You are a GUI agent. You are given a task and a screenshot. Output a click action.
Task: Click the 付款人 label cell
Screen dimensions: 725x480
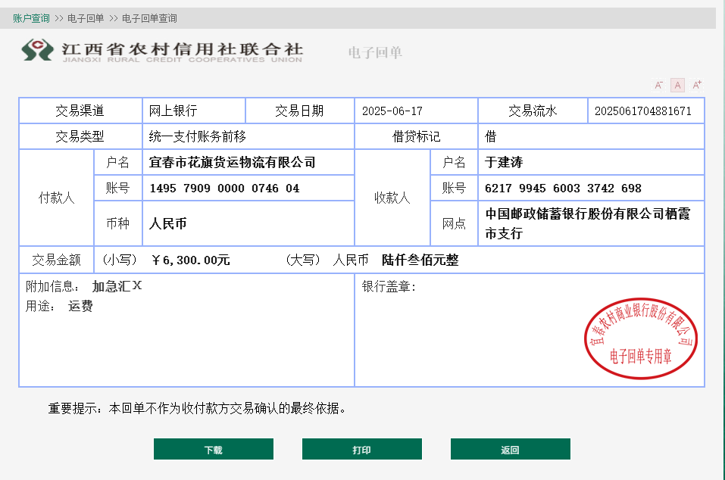(56, 198)
